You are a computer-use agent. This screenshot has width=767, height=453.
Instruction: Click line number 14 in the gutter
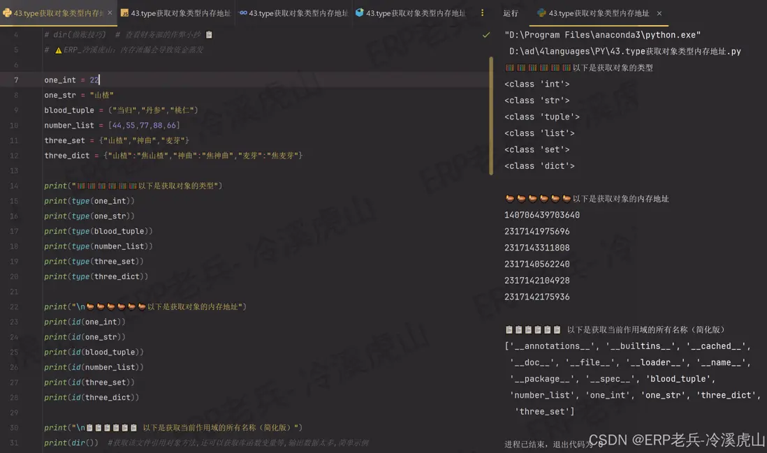14,186
